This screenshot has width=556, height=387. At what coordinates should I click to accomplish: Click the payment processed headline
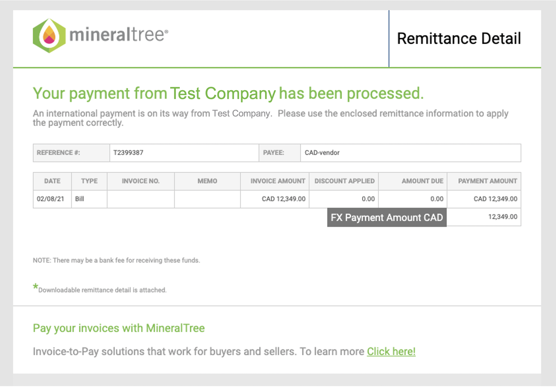[x=228, y=94]
